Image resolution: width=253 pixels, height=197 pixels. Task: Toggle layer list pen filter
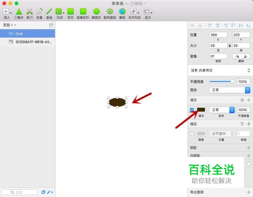click(x=48, y=192)
